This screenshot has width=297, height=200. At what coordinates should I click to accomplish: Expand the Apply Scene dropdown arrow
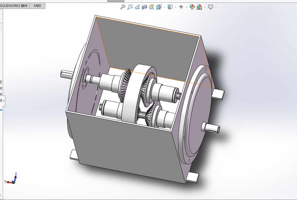[x=205, y=7]
